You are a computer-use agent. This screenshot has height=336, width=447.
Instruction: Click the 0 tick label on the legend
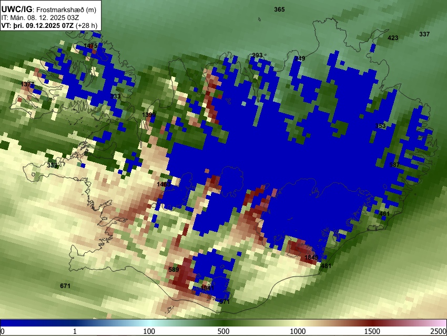[x=3, y=331]
